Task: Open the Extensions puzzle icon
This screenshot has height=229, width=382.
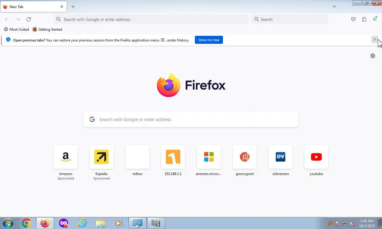Action: [364, 19]
